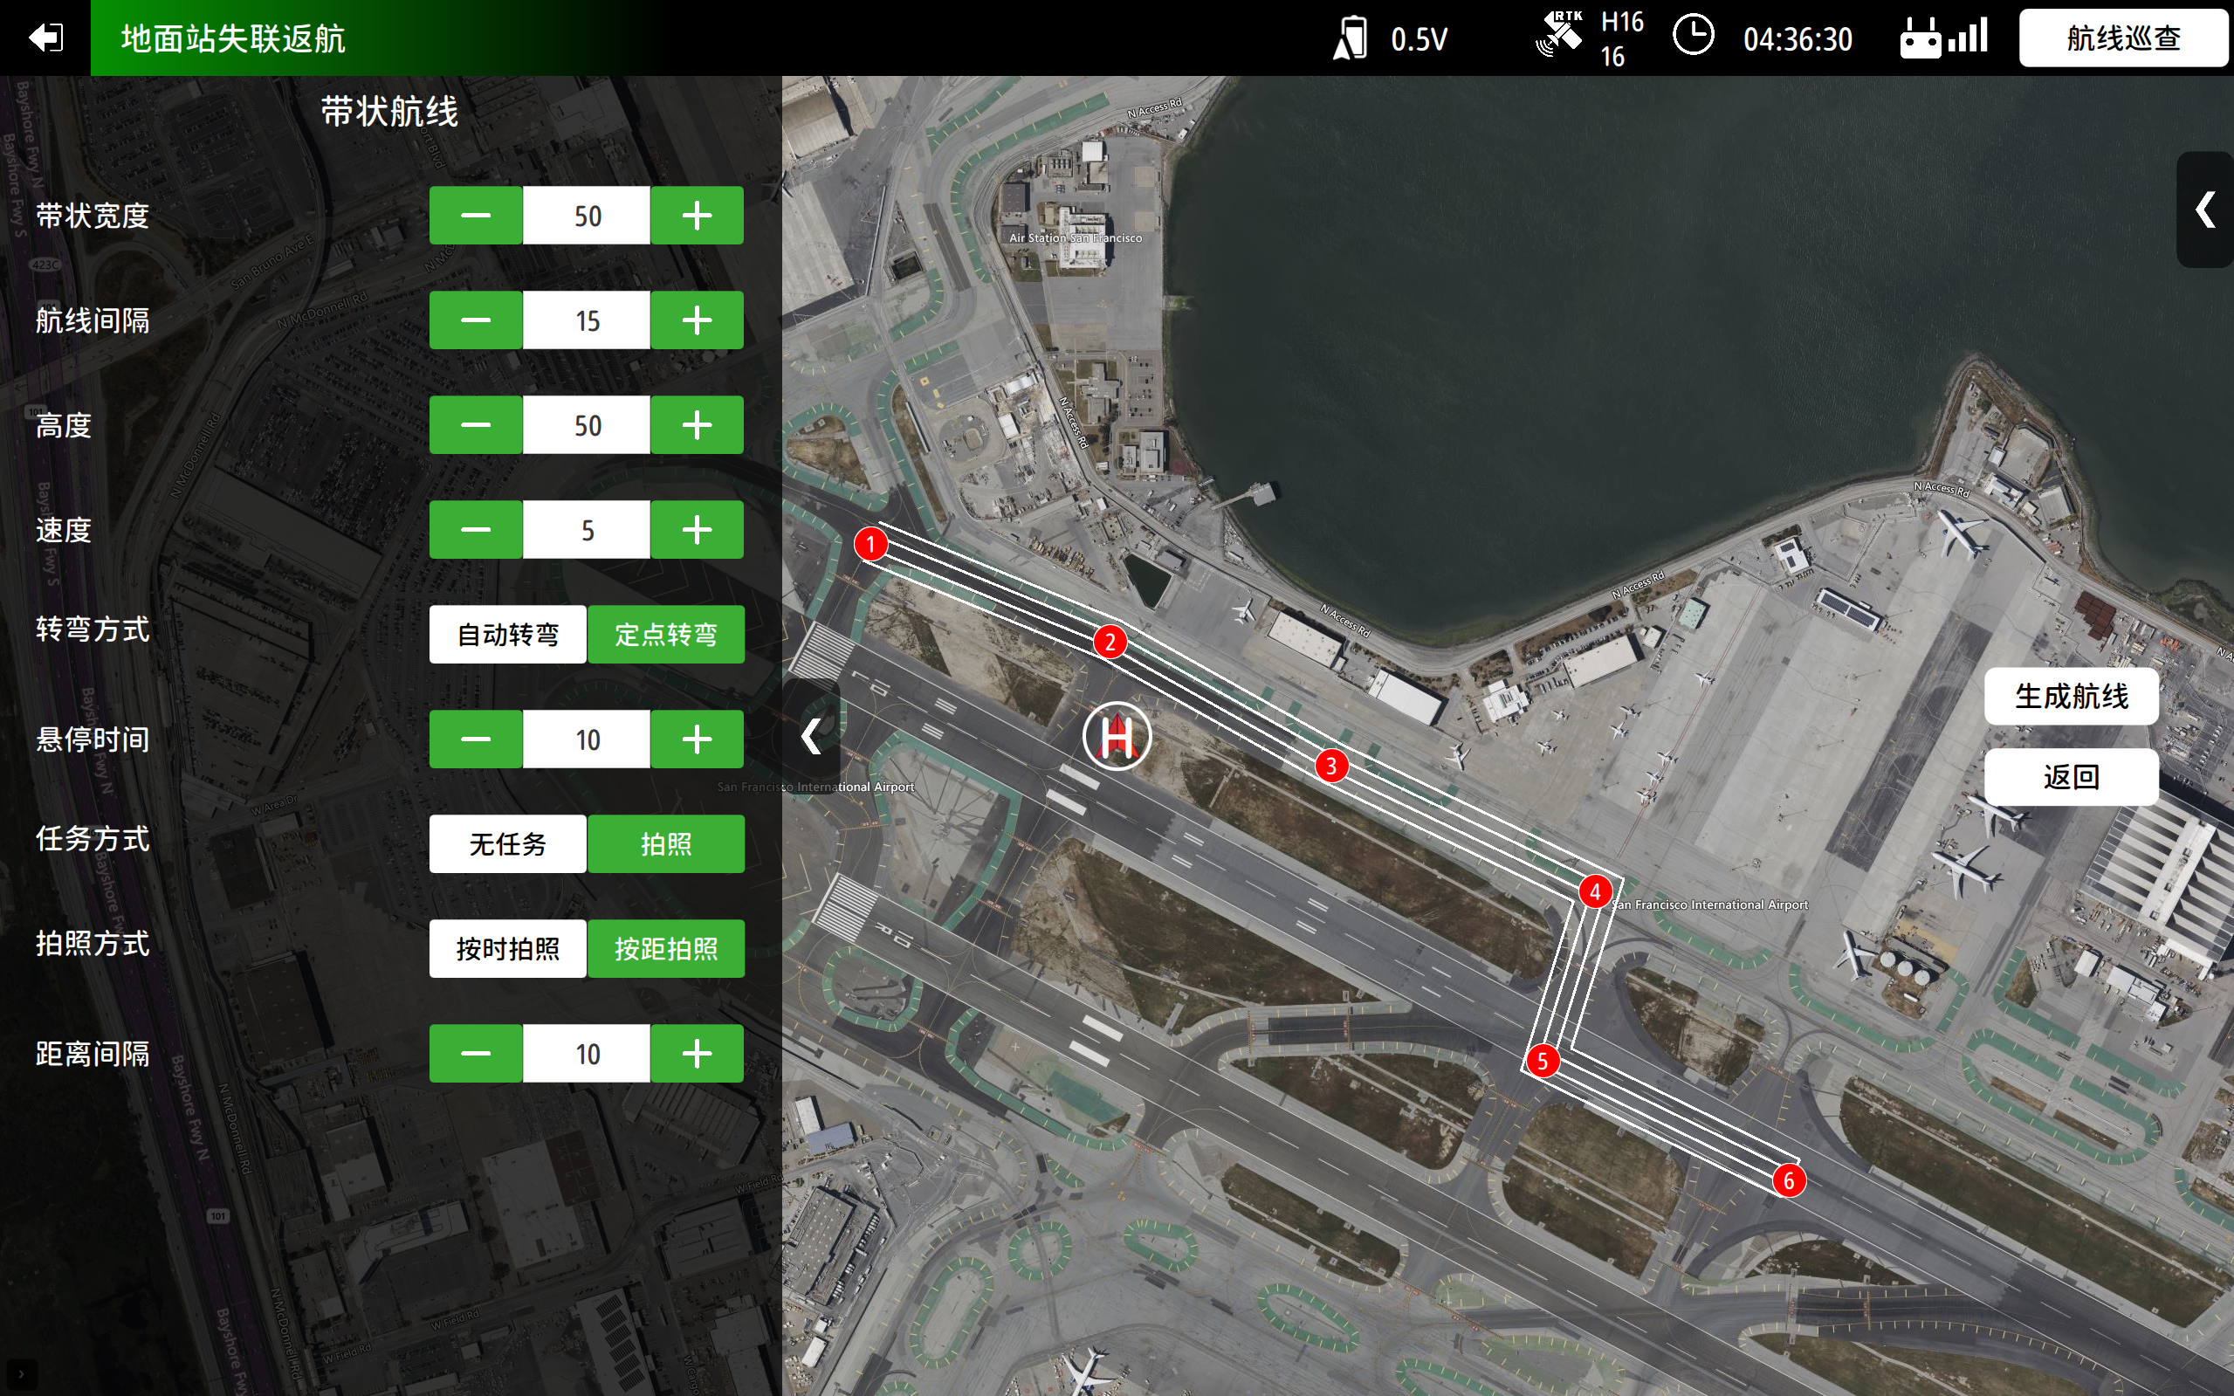Select no-task option (无任务)
Image resolution: width=2234 pixels, height=1396 pixels.
(x=508, y=844)
